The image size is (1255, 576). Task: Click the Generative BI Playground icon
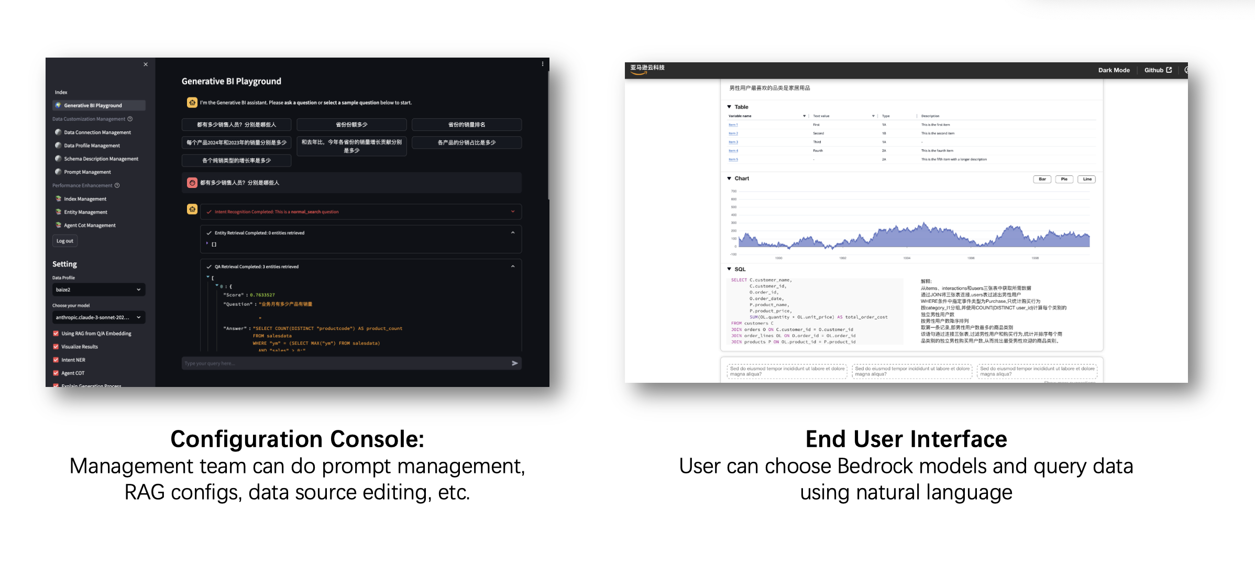[x=58, y=105]
